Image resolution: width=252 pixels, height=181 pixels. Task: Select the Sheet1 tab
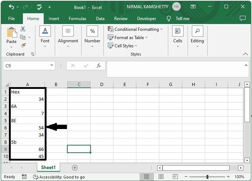tap(48, 167)
